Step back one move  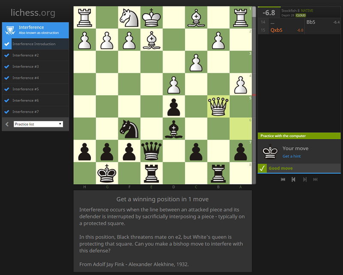point(294,179)
